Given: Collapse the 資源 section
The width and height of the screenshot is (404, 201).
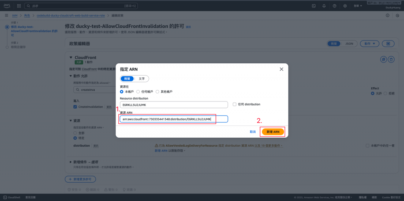Looking at the screenshot, I should [x=71, y=120].
